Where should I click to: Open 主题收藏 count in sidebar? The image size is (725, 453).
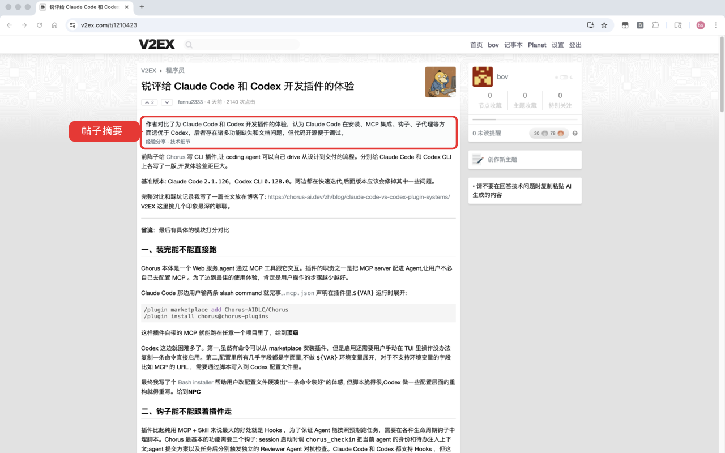[525, 100]
